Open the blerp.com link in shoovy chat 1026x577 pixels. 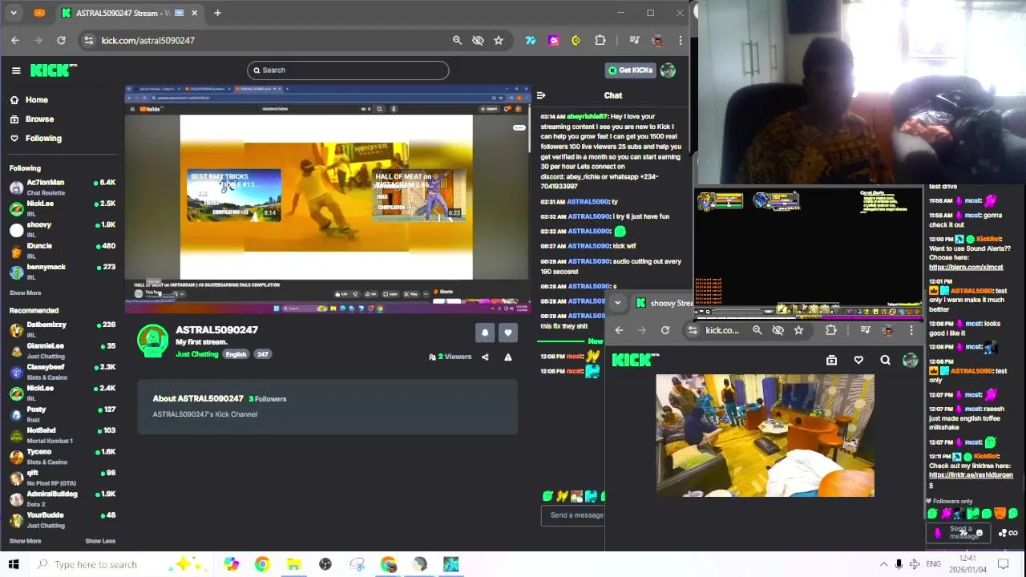pos(966,268)
